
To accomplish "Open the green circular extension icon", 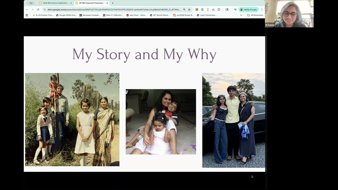I will coord(202,9).
